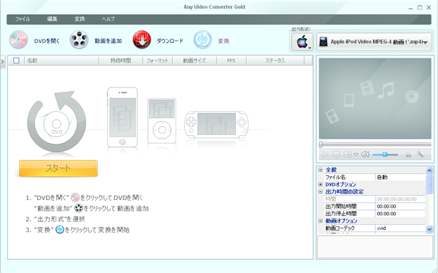Sort by the 名前 column header
Viewport: 438px width, 273px height.
click(x=61, y=61)
